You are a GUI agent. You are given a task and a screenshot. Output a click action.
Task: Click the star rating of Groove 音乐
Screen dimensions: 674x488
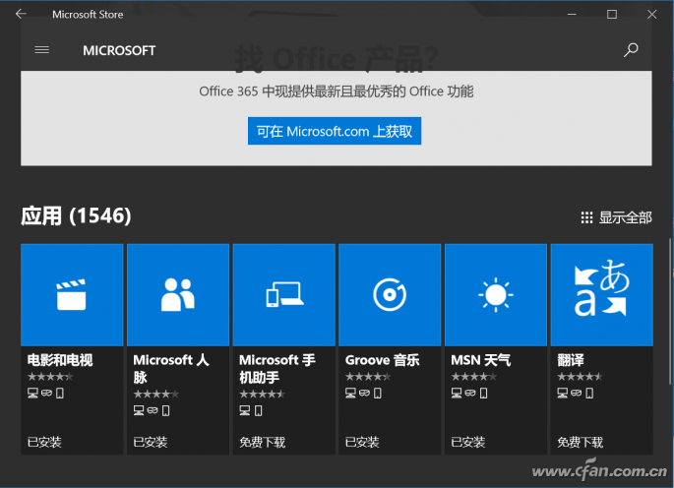pos(368,377)
